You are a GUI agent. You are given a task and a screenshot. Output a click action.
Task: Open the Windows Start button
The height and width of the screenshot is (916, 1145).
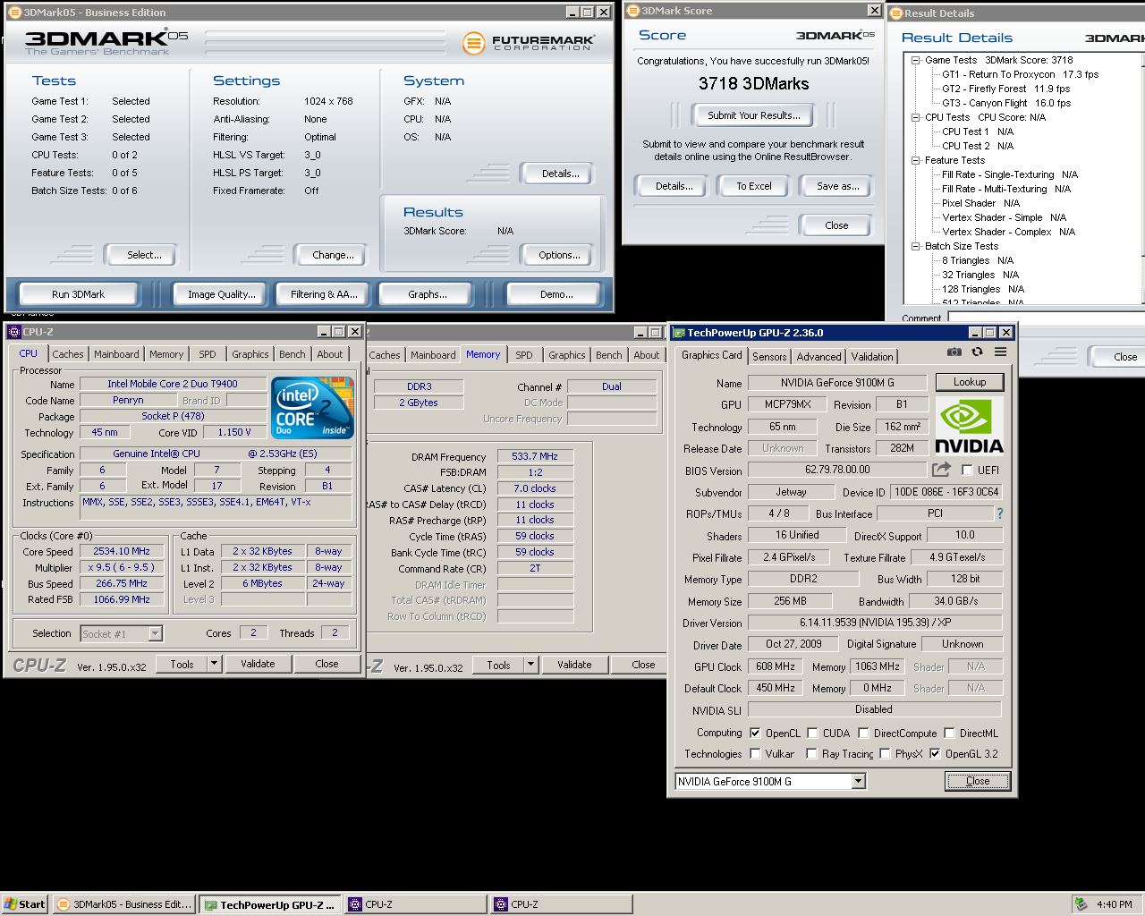(25, 904)
